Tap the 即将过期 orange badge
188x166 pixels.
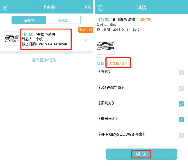coord(85,30)
